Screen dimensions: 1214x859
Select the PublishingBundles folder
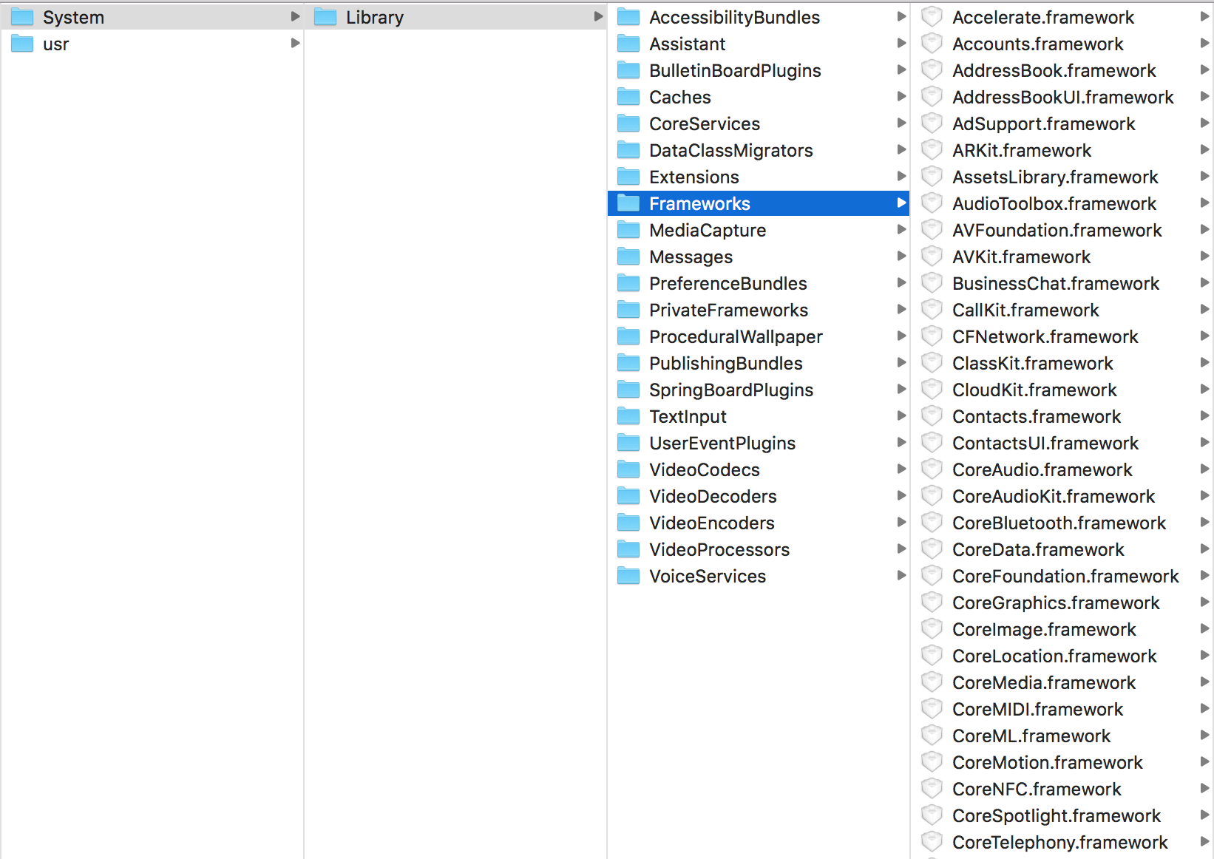759,363
